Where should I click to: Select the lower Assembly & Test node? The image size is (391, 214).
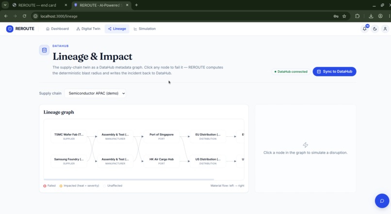115,161
